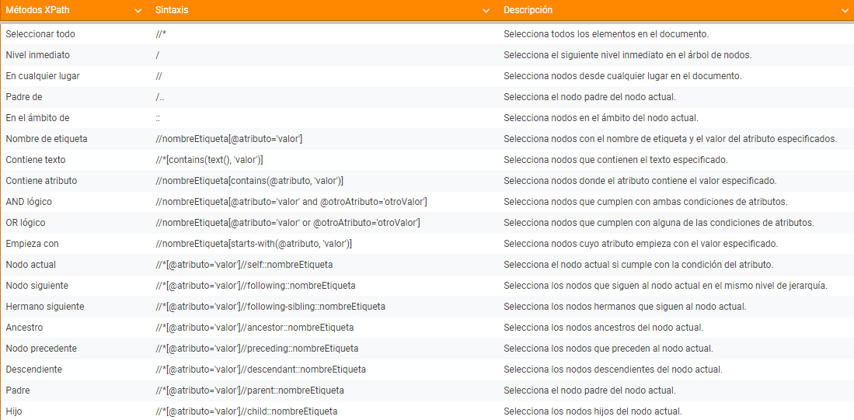Viewport: 854px width, 420px height.
Task: Click the Padre de row label
Action: (x=24, y=97)
